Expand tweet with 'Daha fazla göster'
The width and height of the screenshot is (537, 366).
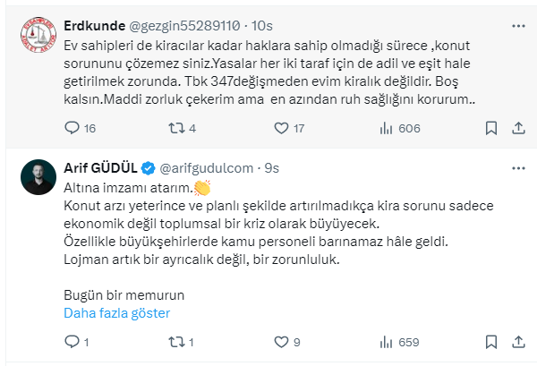click(x=116, y=313)
